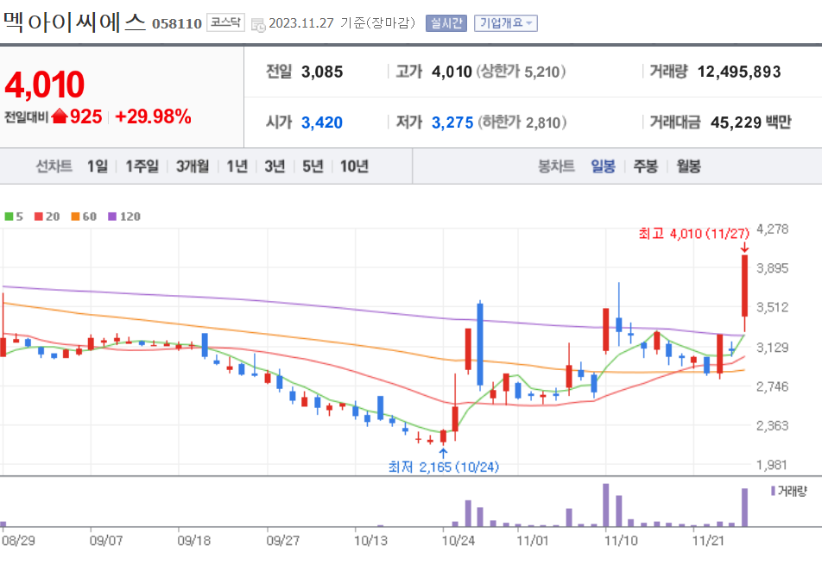822x565 pixels.
Task: Click the 저가 value 3,275
Action: tap(452, 122)
